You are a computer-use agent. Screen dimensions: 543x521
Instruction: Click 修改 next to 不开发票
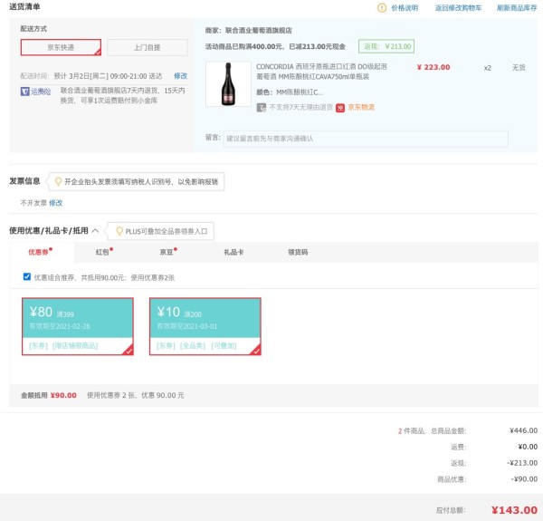56,203
